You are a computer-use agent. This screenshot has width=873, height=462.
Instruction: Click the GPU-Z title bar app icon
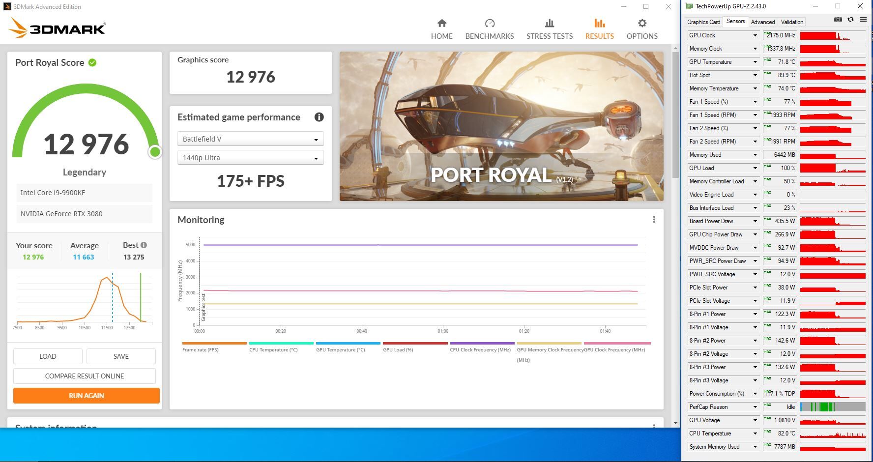tap(689, 6)
